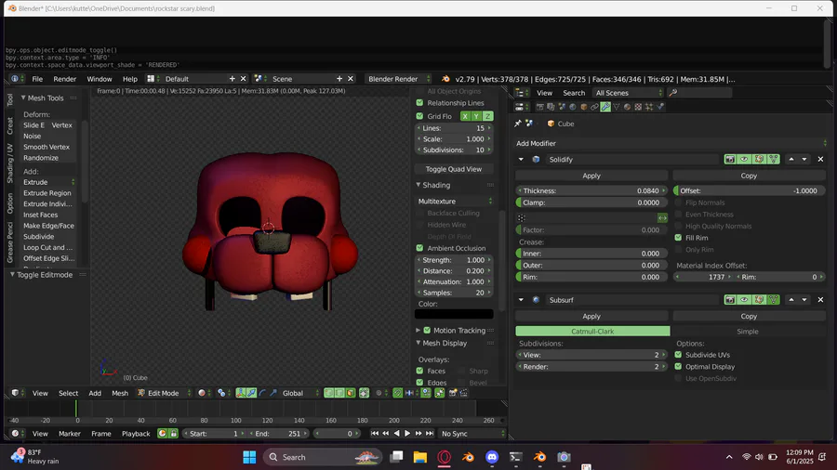This screenshot has height=470, width=837.
Task: Uncheck the Fill Rim checkbox
Action: tap(679, 238)
